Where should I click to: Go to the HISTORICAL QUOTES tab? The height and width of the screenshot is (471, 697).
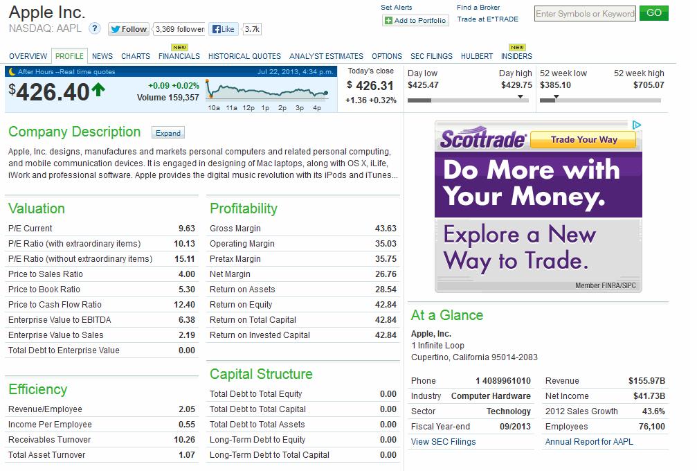pyautogui.click(x=244, y=57)
